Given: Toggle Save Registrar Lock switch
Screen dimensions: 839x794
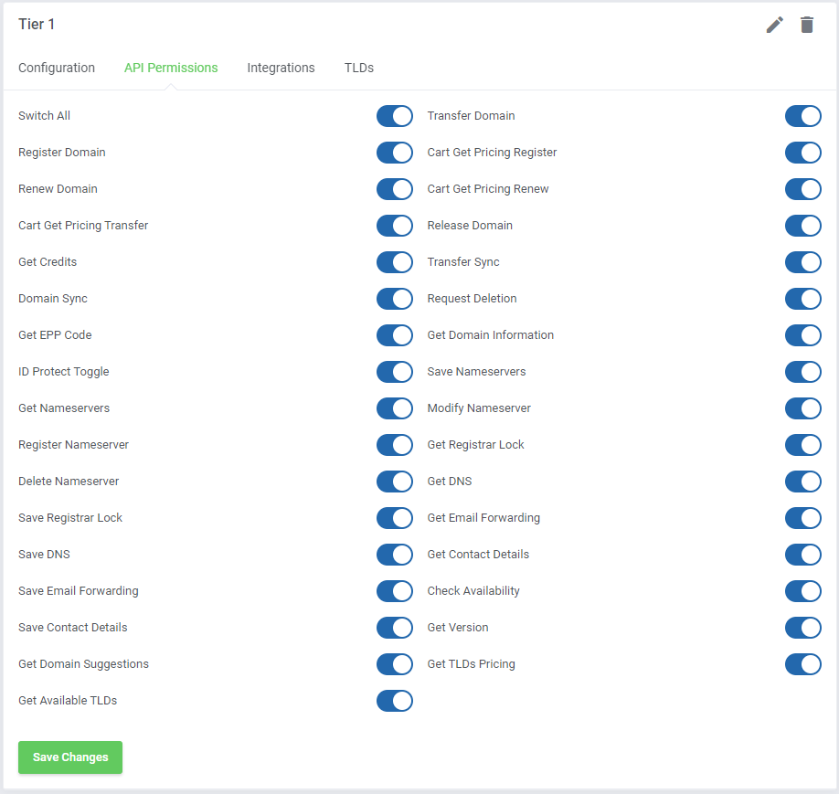Looking at the screenshot, I should (x=394, y=518).
